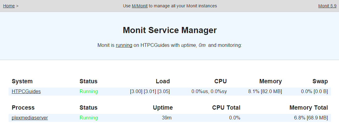Click the Load column header

point(162,81)
